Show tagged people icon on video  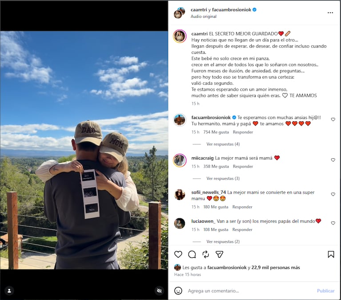[x=9, y=291]
